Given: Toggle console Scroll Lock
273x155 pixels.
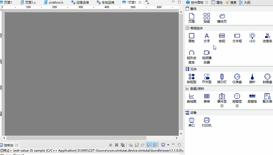Looking at the screenshot, I should tap(136, 145).
